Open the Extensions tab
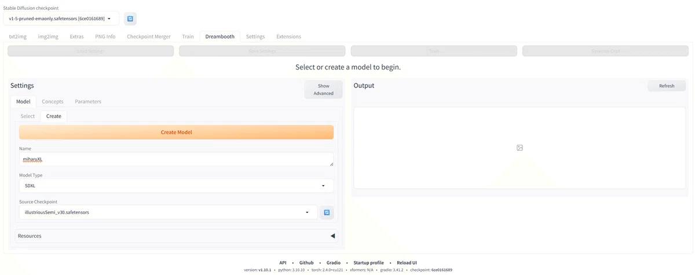 click(x=288, y=36)
